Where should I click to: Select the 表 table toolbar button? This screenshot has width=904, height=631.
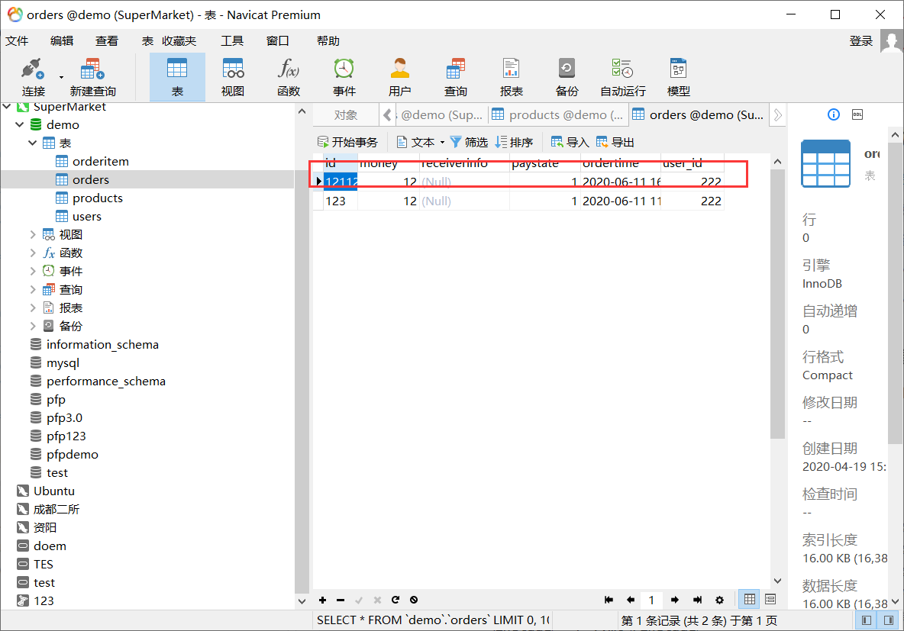177,77
